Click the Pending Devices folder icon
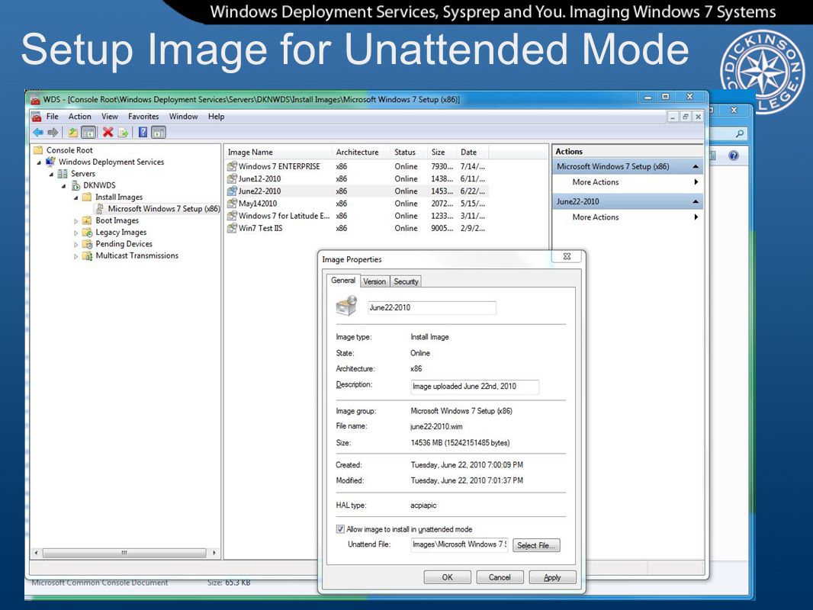This screenshot has height=610, width=813. [87, 243]
